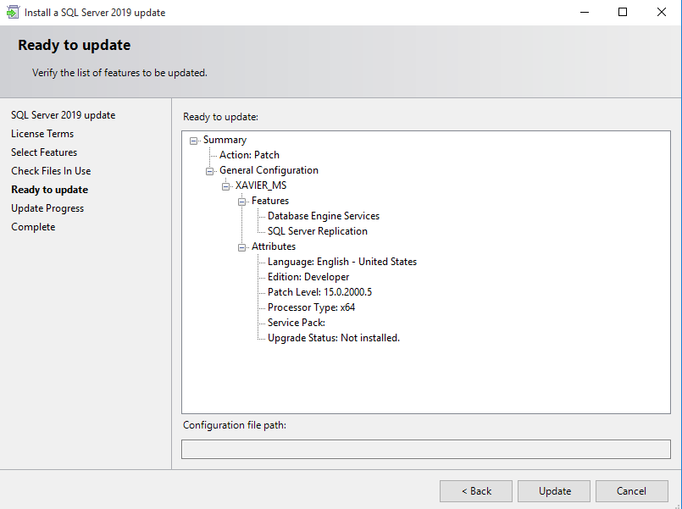The height and width of the screenshot is (509, 682).
Task: Start the patch with Update button
Action: [x=554, y=491]
